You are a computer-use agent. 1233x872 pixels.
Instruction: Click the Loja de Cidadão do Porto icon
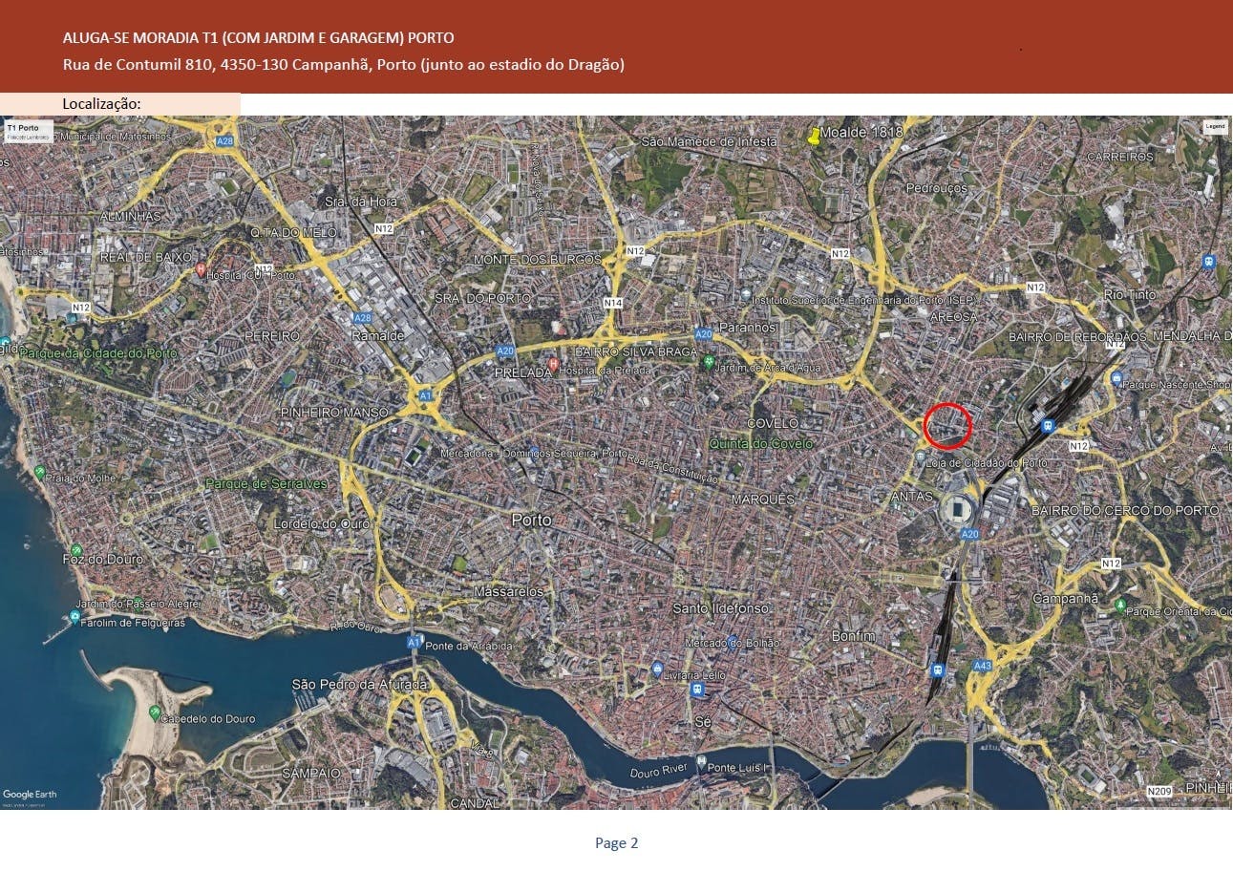920,457
